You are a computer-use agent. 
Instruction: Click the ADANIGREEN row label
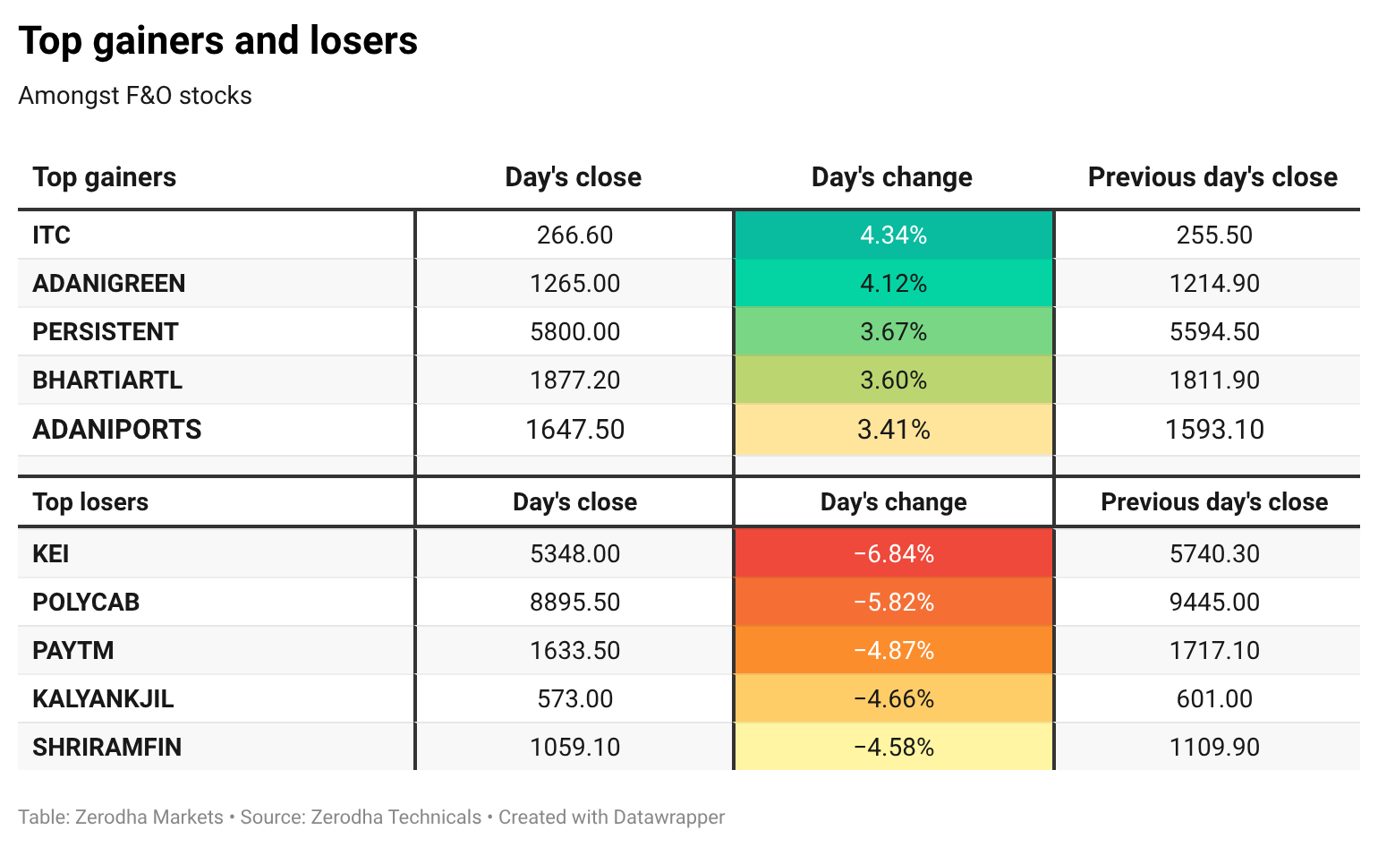[x=109, y=284]
